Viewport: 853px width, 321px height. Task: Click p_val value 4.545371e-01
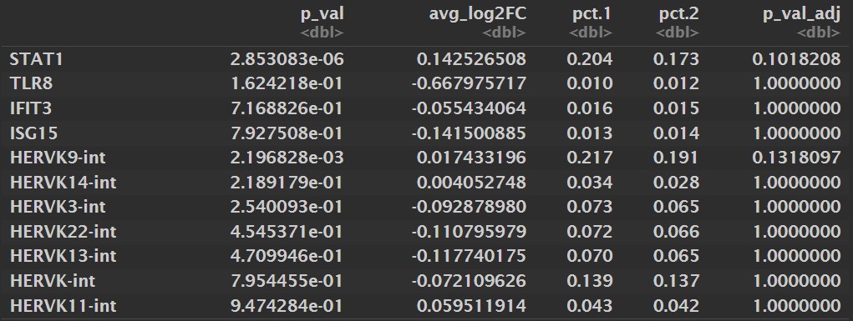pos(287,232)
